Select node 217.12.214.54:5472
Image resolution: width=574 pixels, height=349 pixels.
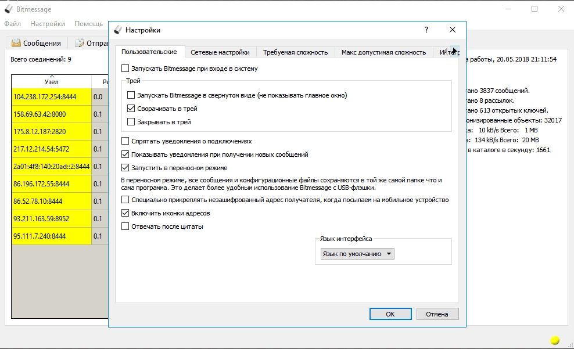click(52, 149)
